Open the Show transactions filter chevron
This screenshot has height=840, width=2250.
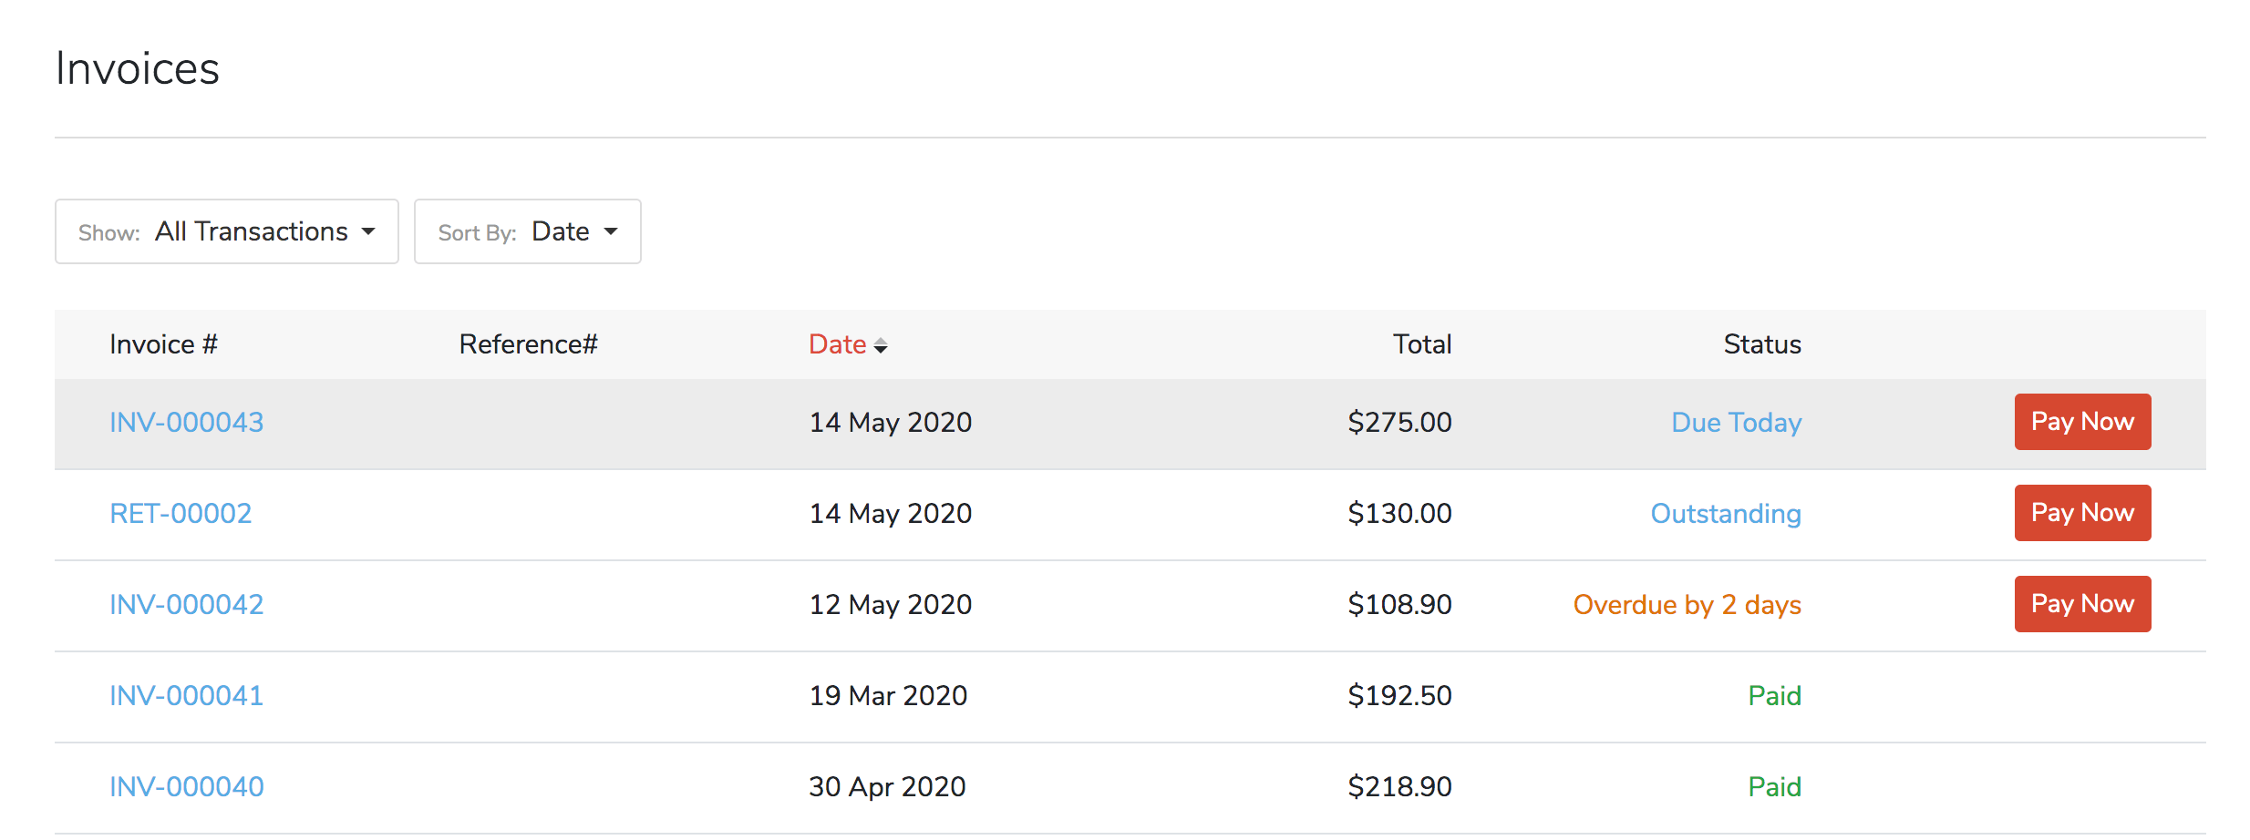coord(368,231)
